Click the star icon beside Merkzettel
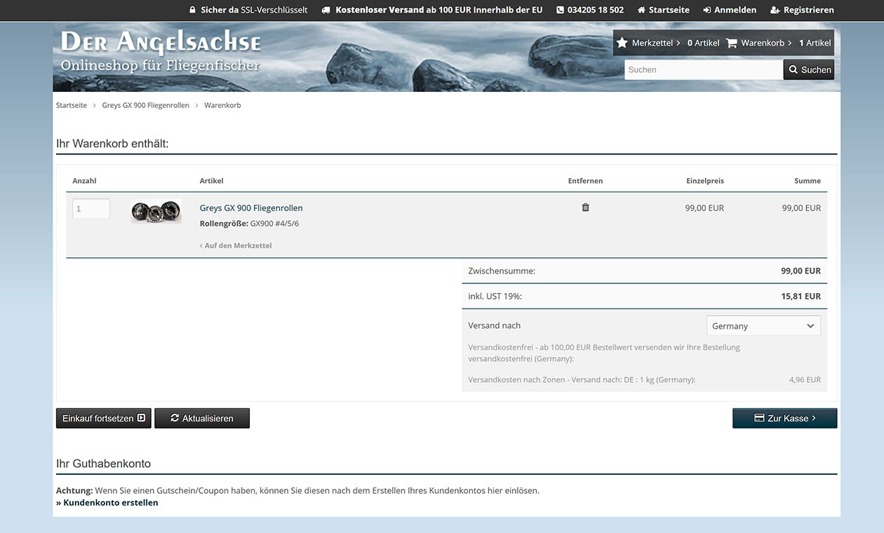 [x=622, y=43]
